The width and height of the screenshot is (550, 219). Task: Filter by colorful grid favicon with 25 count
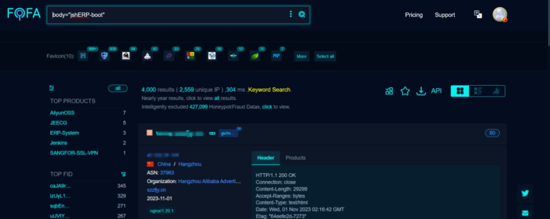pos(190,55)
